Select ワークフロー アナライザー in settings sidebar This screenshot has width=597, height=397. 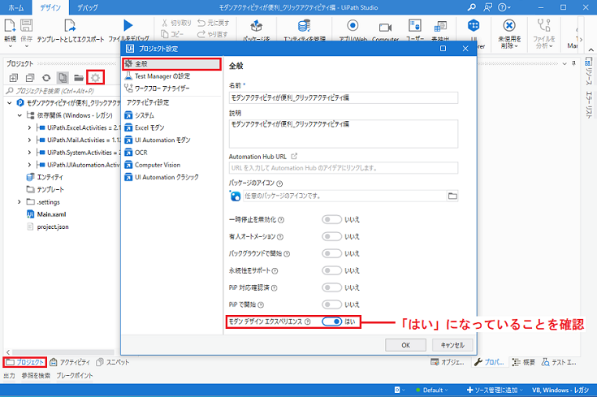pos(171,88)
